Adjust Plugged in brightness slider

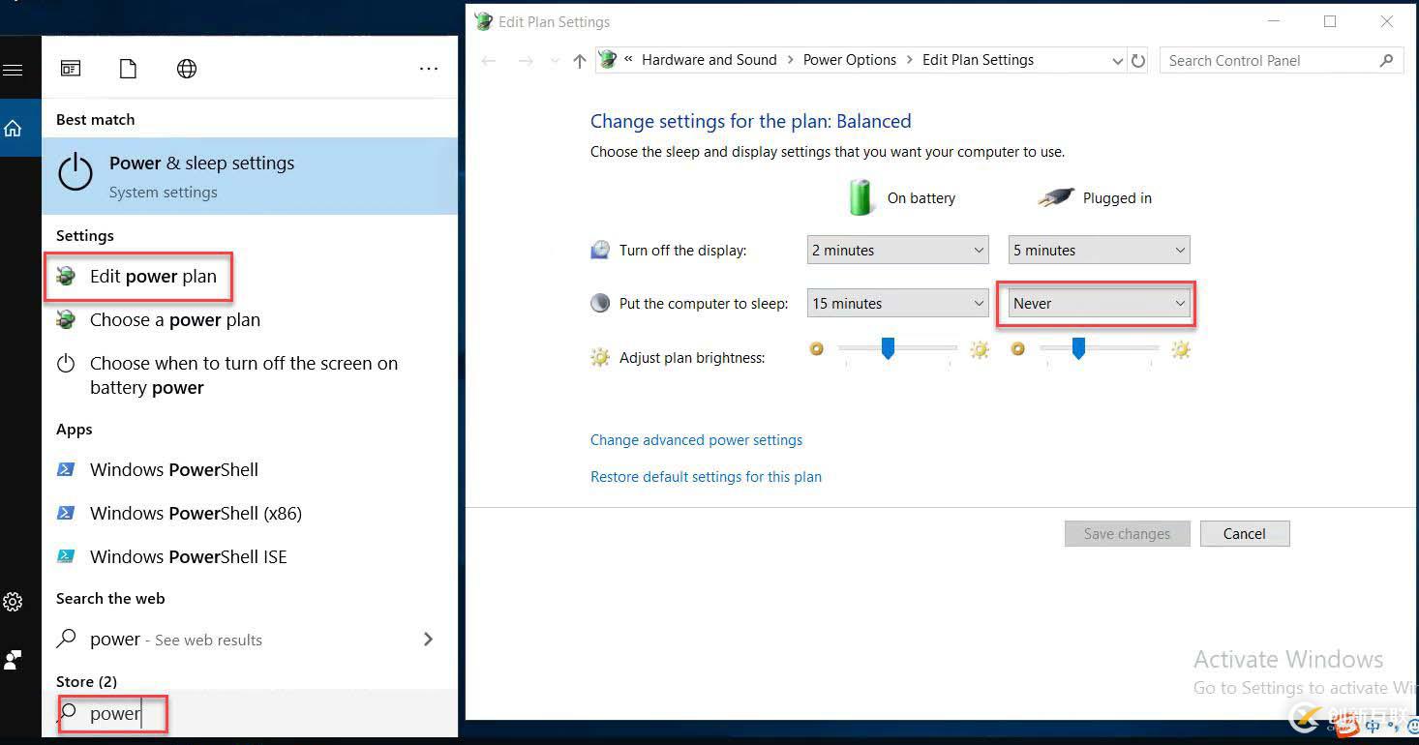coord(1078,348)
